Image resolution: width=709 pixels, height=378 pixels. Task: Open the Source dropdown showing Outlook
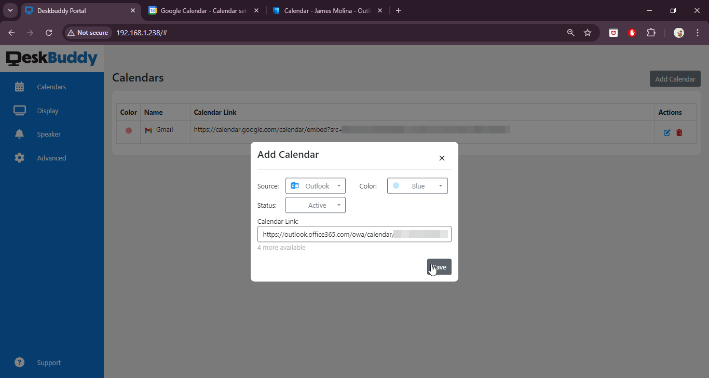315,185
